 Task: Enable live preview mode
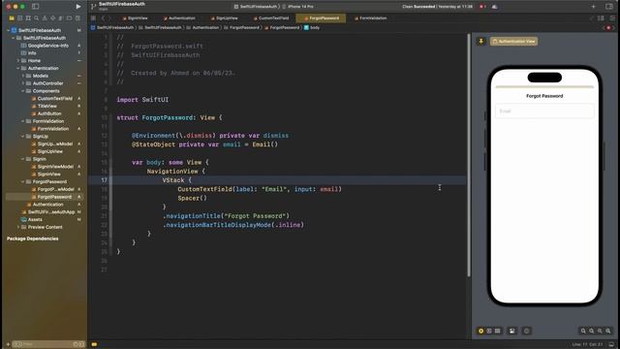pos(480,331)
